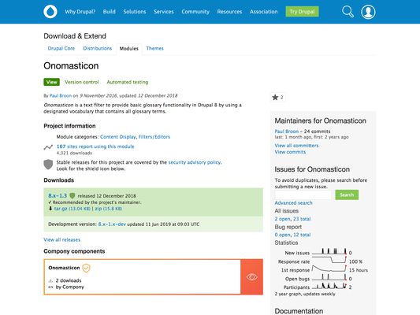Select the Modules tab

129,49
